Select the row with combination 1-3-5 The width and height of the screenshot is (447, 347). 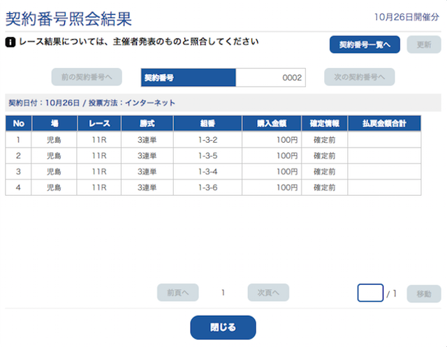point(207,155)
